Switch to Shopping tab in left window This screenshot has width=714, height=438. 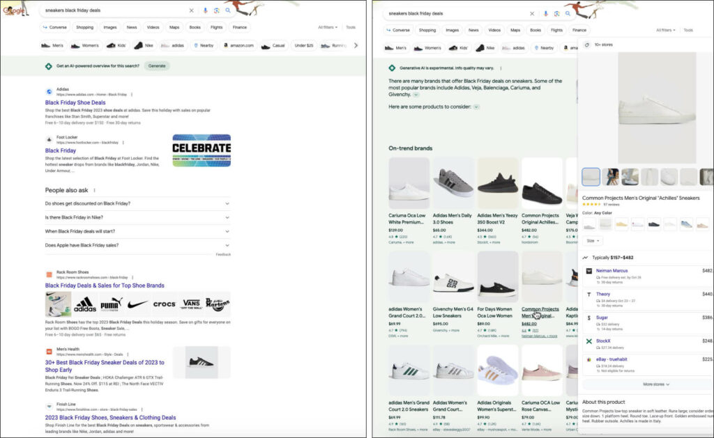click(84, 27)
